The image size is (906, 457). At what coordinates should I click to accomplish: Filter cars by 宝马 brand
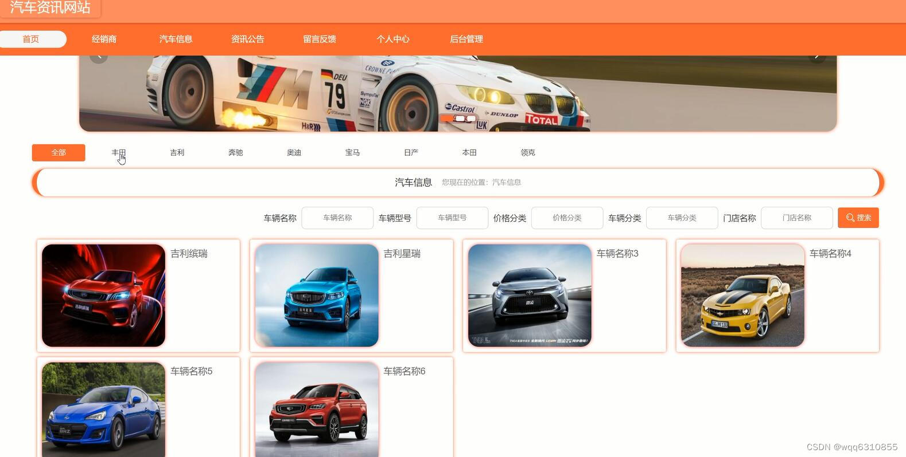pos(353,152)
